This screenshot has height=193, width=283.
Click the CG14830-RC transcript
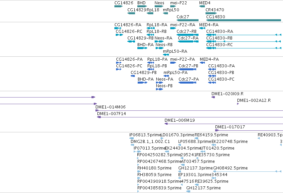[x=244, y=48]
